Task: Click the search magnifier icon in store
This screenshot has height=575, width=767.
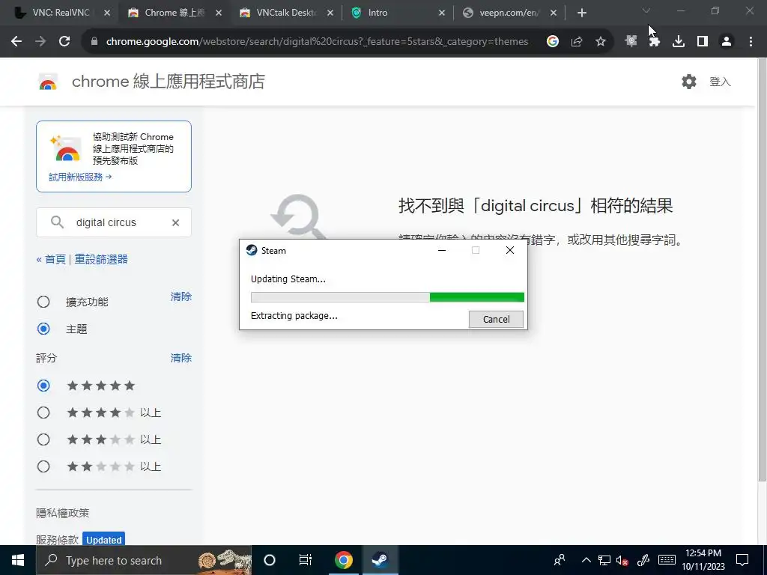Action: 57,222
